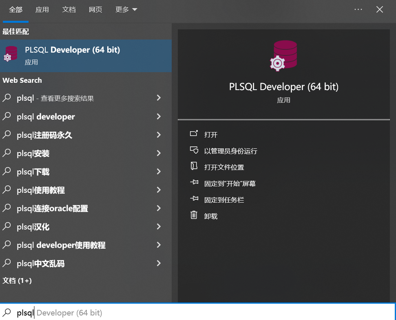Image resolution: width=396 pixels, height=320 pixels.
Task: Close the search panel with X
Action: (380, 10)
